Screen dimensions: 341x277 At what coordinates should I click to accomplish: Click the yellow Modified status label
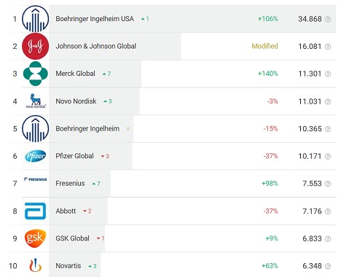coord(264,46)
